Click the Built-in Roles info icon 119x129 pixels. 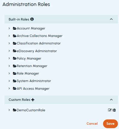tap(32, 19)
